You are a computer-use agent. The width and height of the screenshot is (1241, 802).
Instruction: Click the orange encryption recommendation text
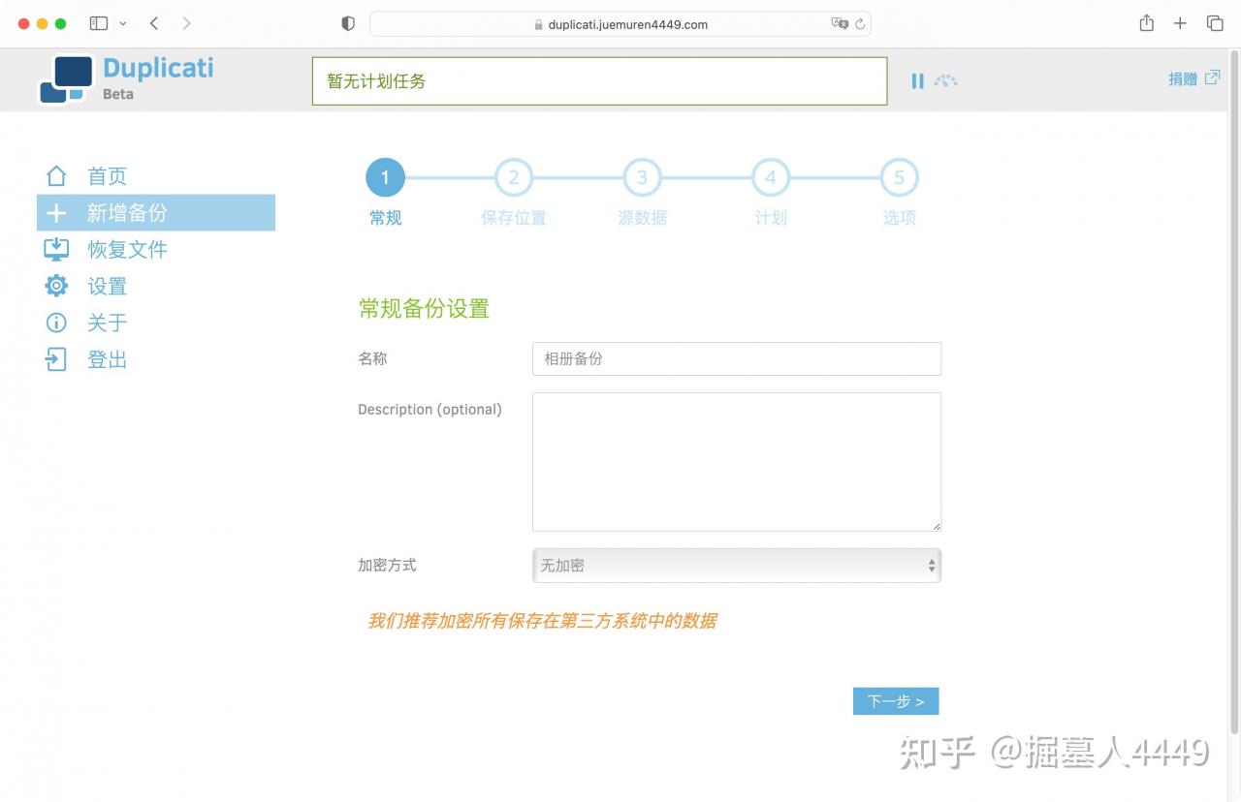(542, 621)
